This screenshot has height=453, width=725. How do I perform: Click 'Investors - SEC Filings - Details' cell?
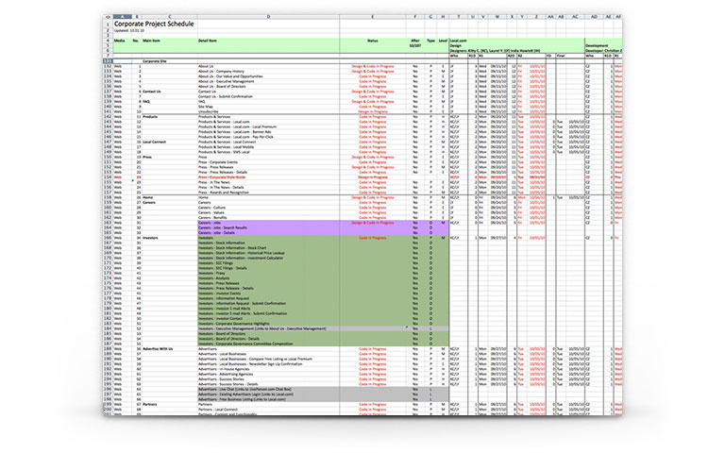tap(223, 268)
